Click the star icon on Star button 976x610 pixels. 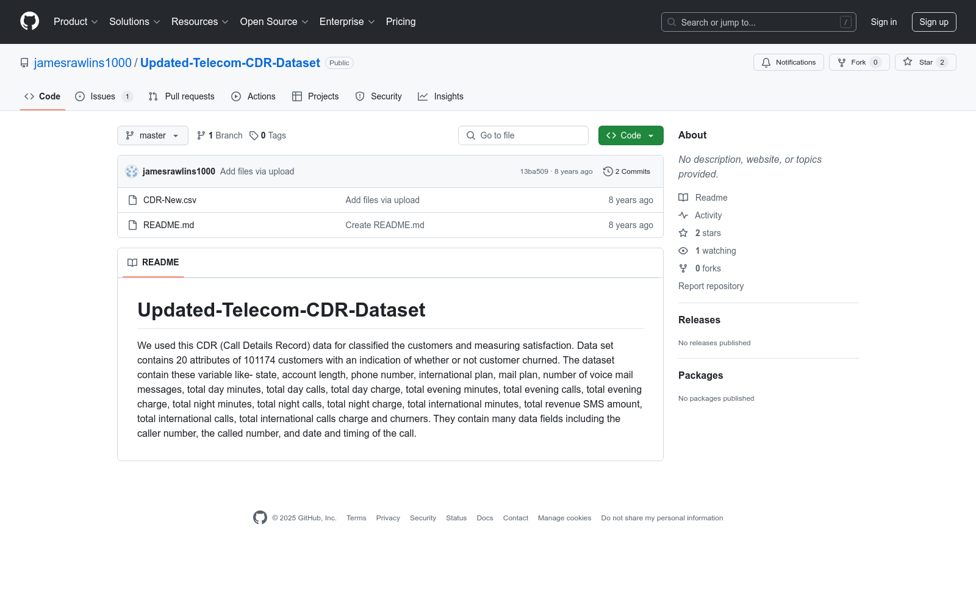pyautogui.click(x=908, y=62)
